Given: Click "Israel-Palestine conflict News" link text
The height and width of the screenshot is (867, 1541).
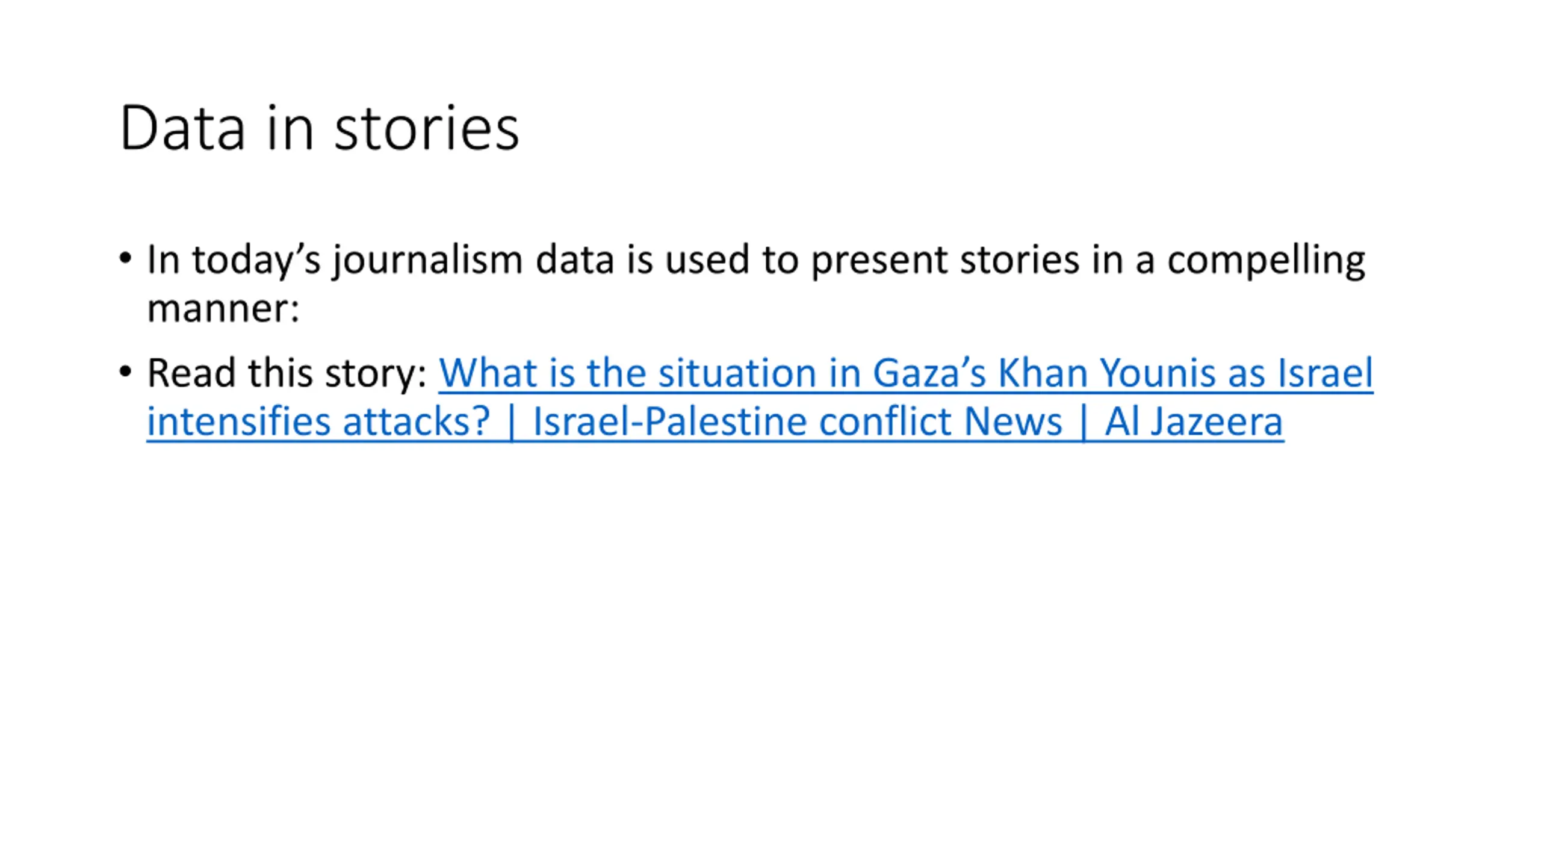Looking at the screenshot, I should (798, 421).
